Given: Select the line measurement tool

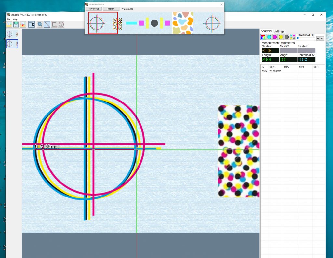Looking at the screenshot, I should [47, 24].
